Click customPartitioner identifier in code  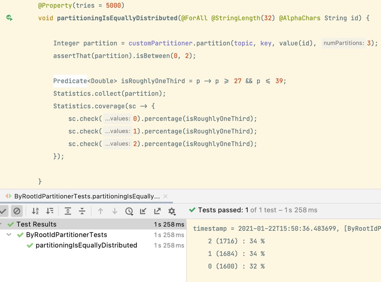pyautogui.click(x=160, y=43)
